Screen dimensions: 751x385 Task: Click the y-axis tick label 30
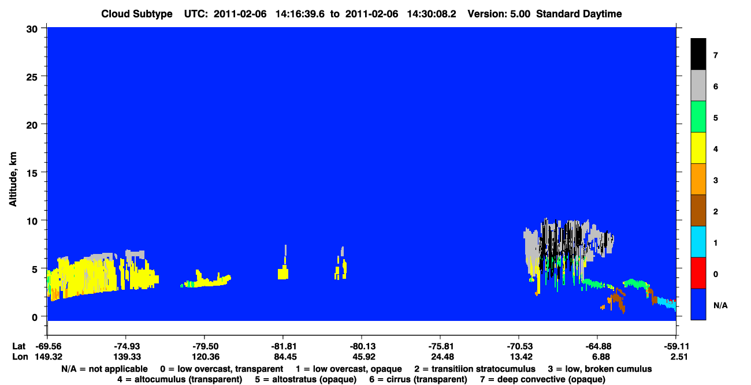pyautogui.click(x=34, y=28)
